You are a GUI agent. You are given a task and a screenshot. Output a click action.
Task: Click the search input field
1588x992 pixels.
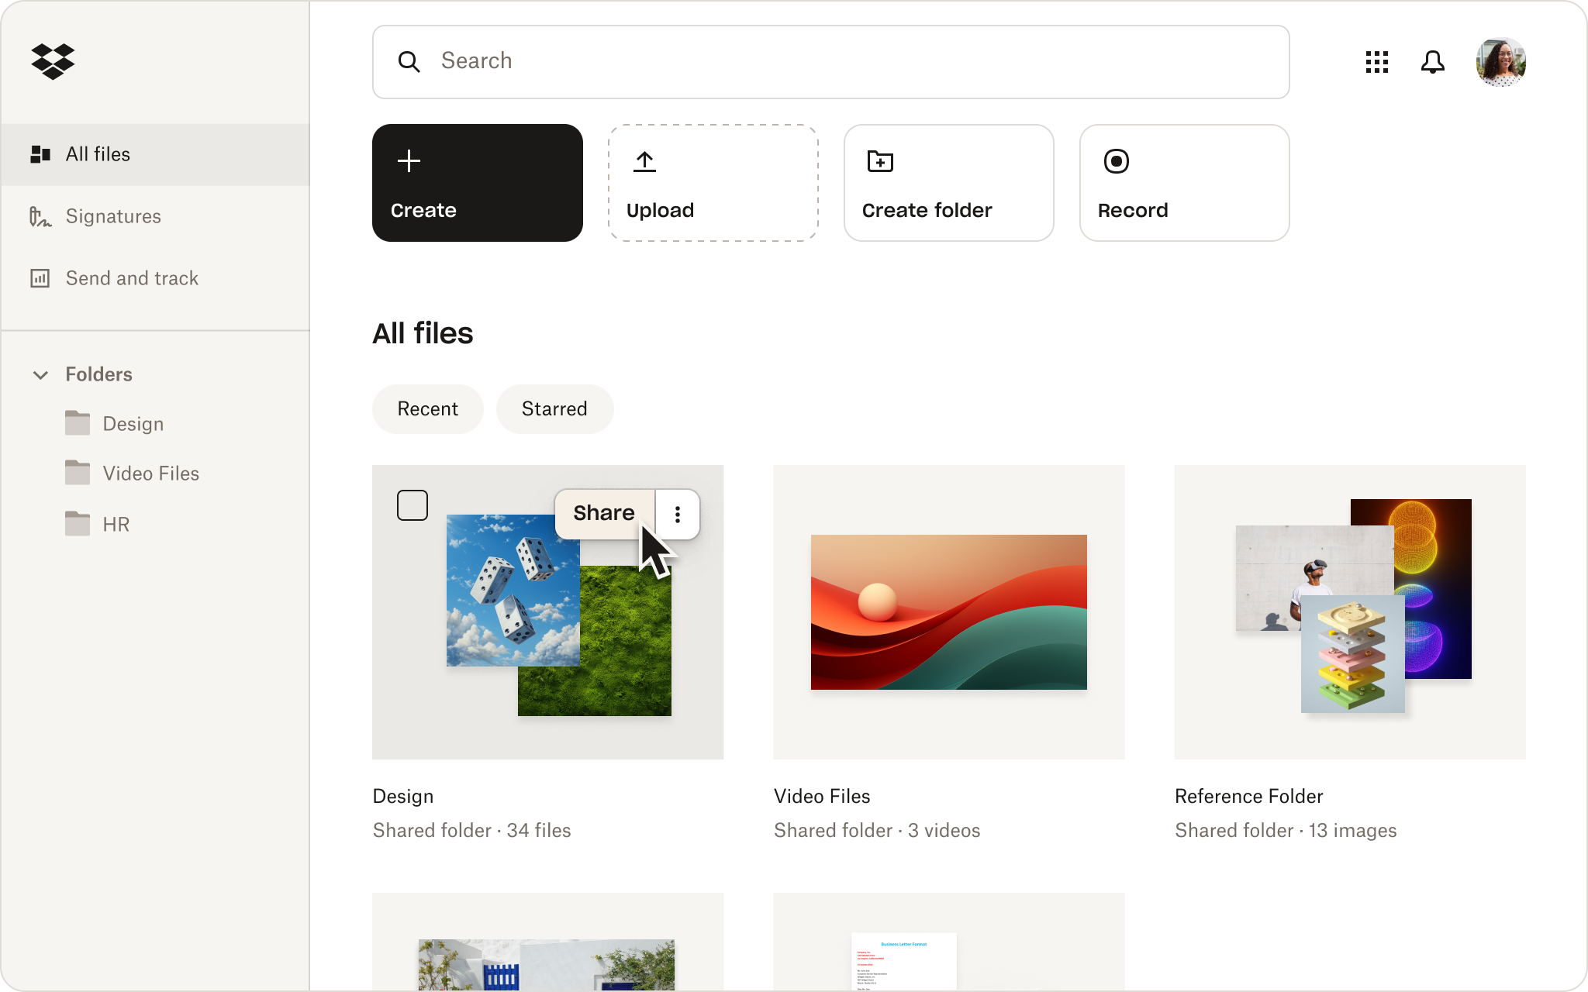[x=831, y=60]
